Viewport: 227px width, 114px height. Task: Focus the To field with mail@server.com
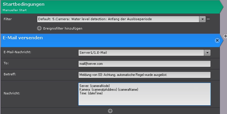(x=144, y=64)
